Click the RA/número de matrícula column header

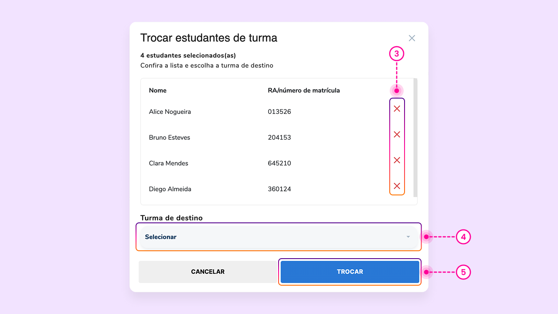pyautogui.click(x=304, y=90)
